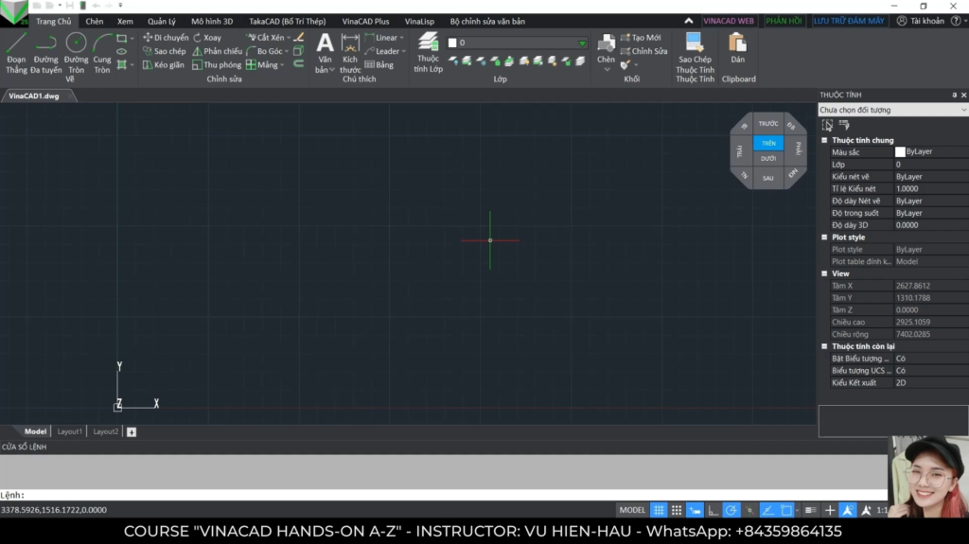This screenshot has height=544, width=969.
Task: Open Thuộc tính Lớp layer properties
Action: (x=428, y=53)
